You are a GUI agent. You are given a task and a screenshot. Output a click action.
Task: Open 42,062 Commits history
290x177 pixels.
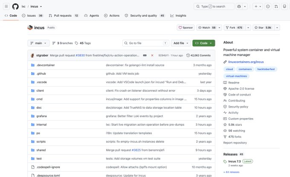(198, 55)
